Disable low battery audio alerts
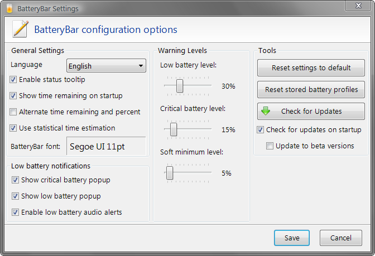375x256 pixels. tap(15, 212)
